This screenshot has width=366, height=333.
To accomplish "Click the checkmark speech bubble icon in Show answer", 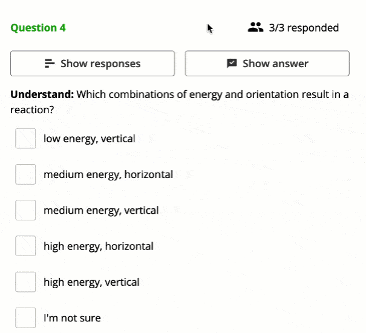I will tap(232, 64).
